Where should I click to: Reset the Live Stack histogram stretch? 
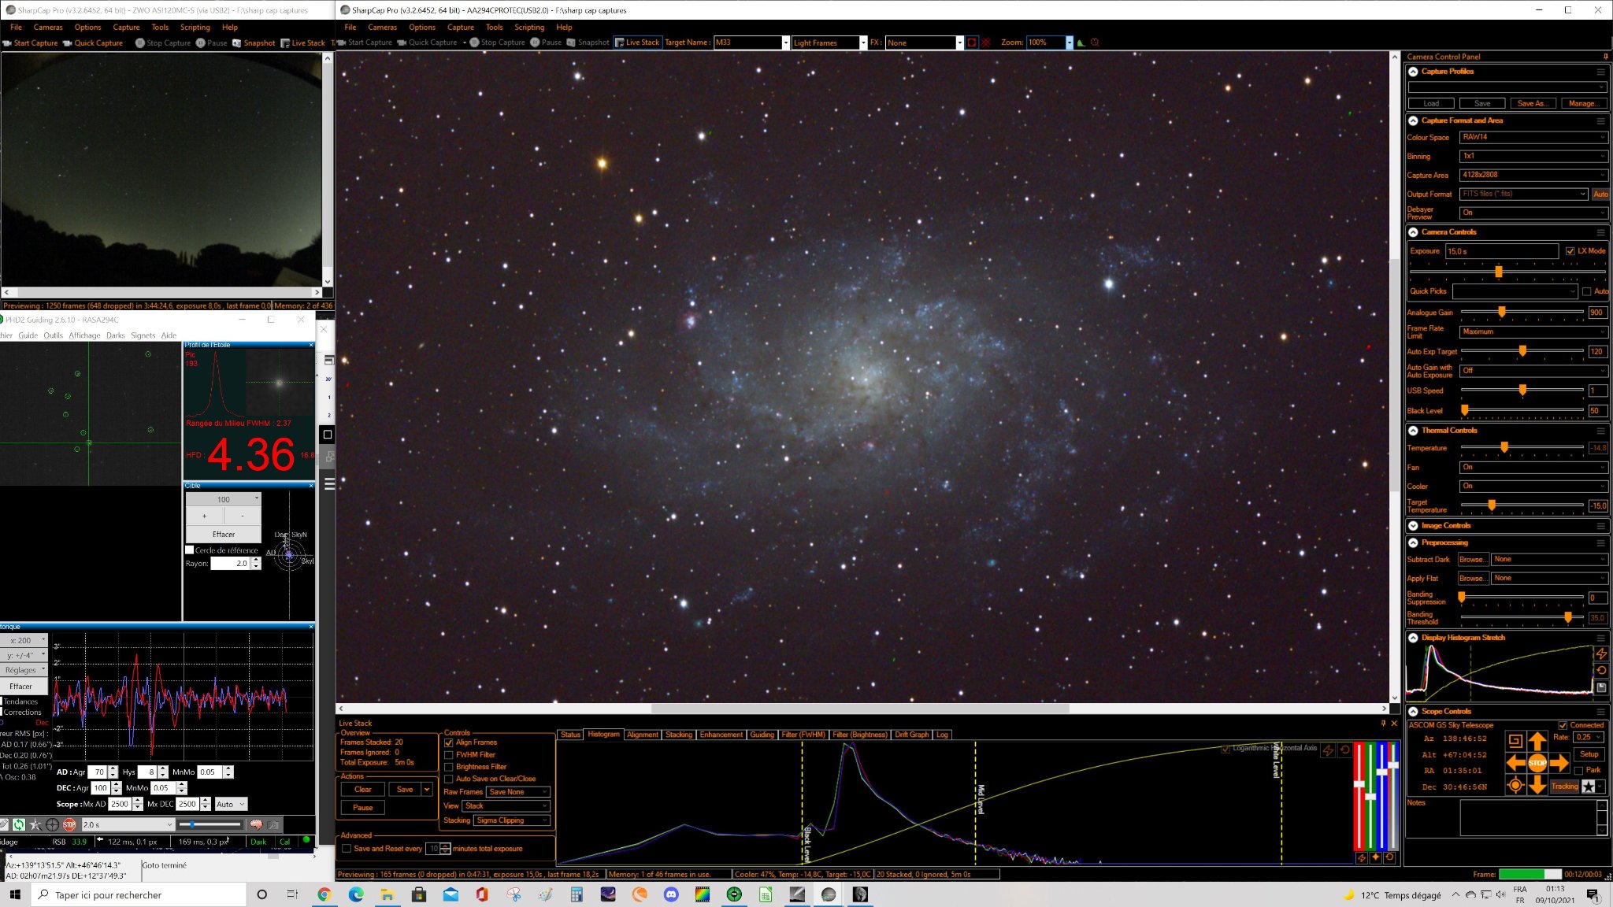[x=1345, y=750]
